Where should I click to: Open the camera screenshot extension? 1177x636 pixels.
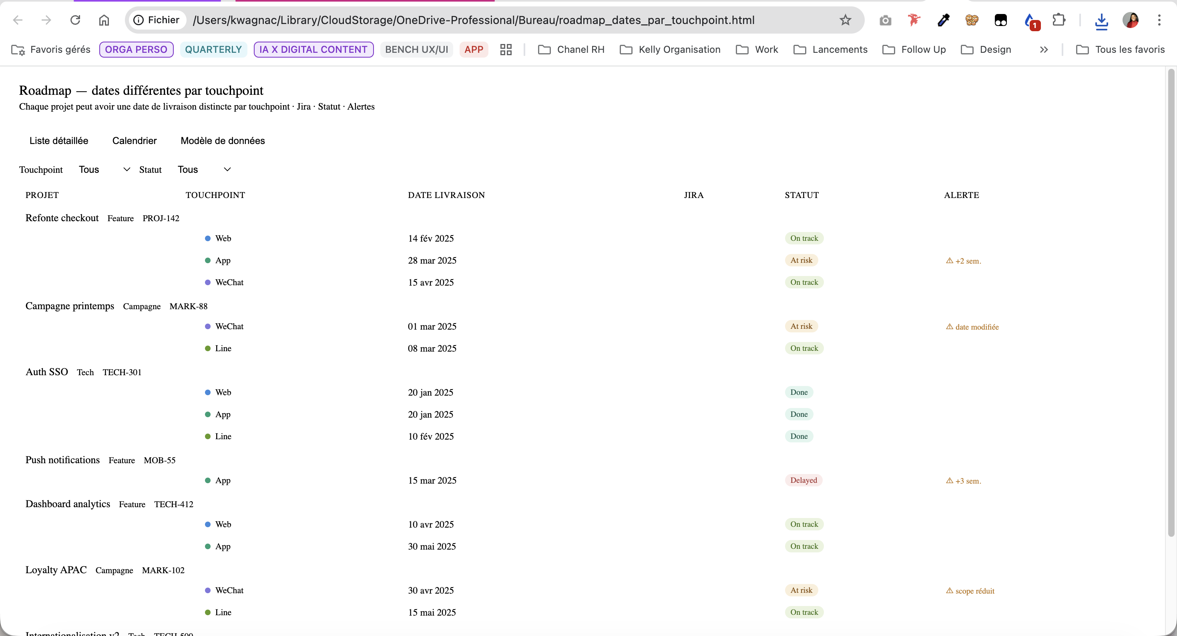[885, 20]
